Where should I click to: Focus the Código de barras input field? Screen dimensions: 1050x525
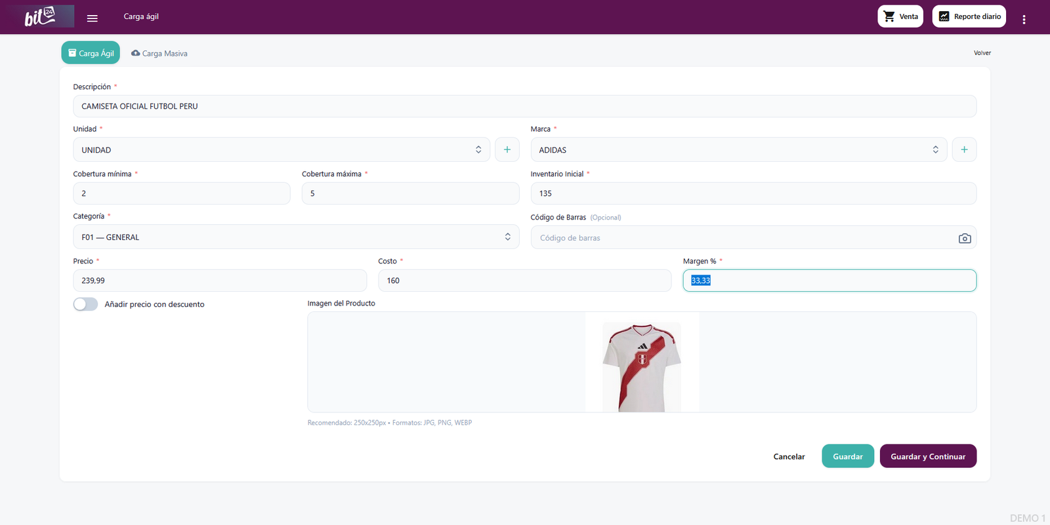pyautogui.click(x=742, y=238)
